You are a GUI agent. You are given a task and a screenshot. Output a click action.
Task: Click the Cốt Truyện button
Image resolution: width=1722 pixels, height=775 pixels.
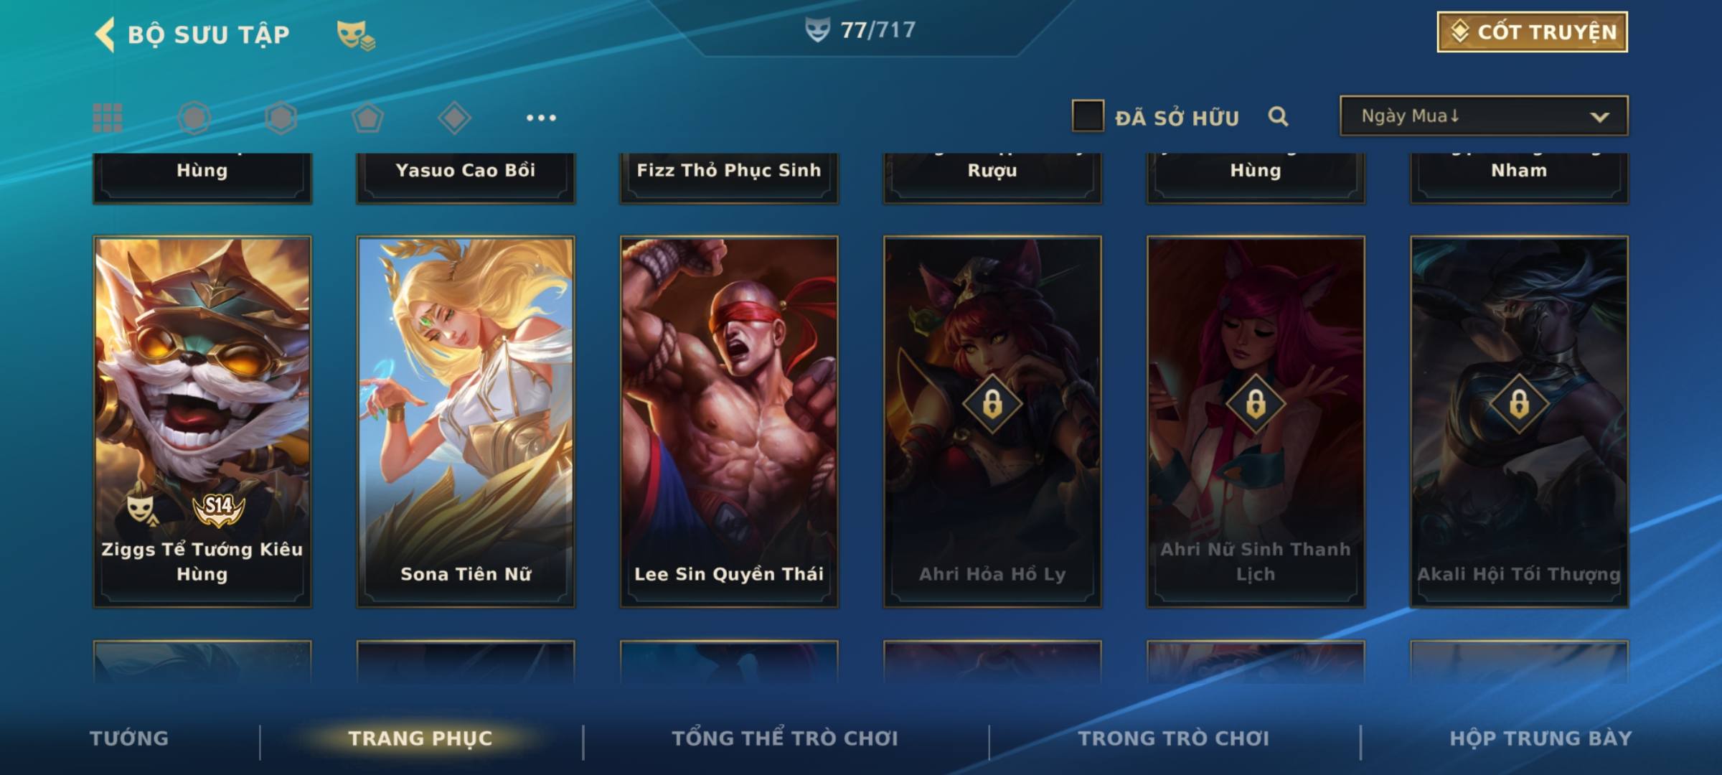click(x=1532, y=32)
